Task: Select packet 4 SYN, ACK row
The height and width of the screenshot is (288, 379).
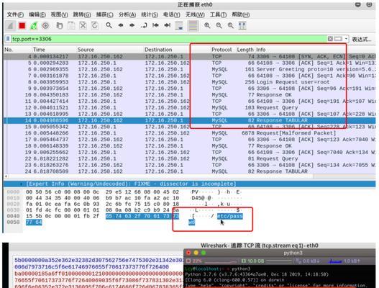Action: (190, 56)
